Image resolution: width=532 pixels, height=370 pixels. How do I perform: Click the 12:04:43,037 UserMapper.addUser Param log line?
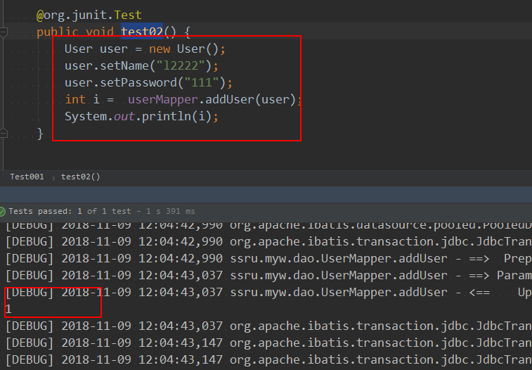click(268, 275)
